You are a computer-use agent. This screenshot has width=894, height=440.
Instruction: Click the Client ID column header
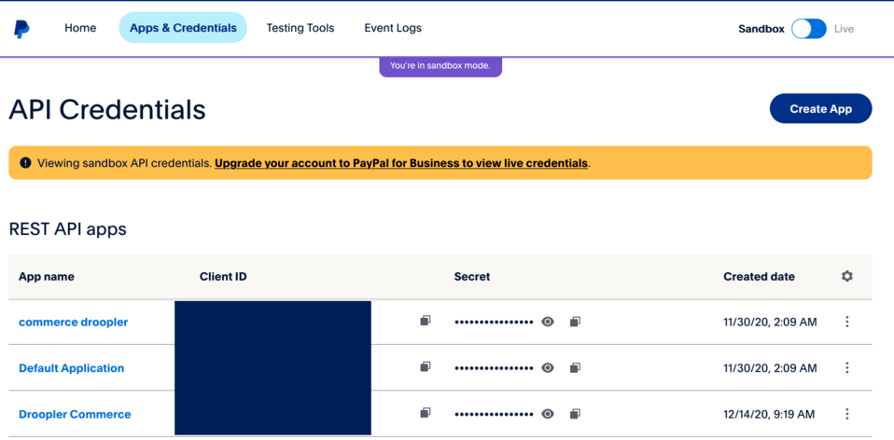pos(223,277)
